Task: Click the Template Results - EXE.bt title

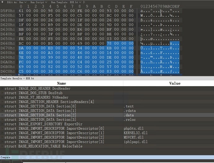Action: [17, 78]
